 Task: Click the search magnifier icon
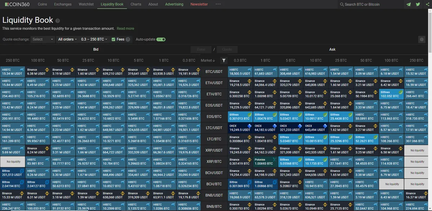tap(342, 4)
